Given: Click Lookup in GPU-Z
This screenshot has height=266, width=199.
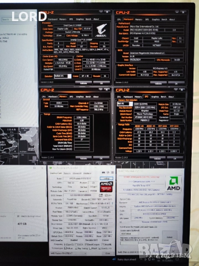Looking at the screenshot, I should pos(107,178).
